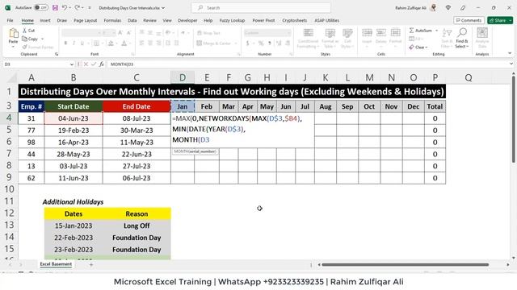Switch to the Developer tab
Image resolution: width=517 pixels, height=290 pixels.
click(x=187, y=20)
